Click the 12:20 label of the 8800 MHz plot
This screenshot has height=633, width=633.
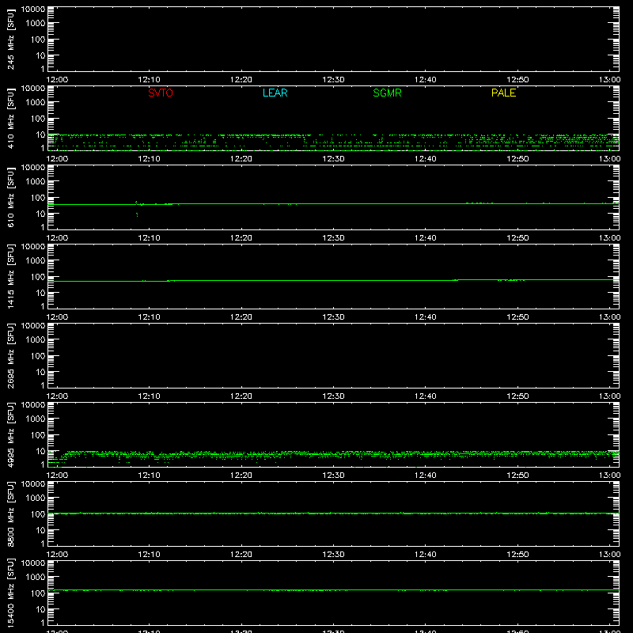coord(241,555)
